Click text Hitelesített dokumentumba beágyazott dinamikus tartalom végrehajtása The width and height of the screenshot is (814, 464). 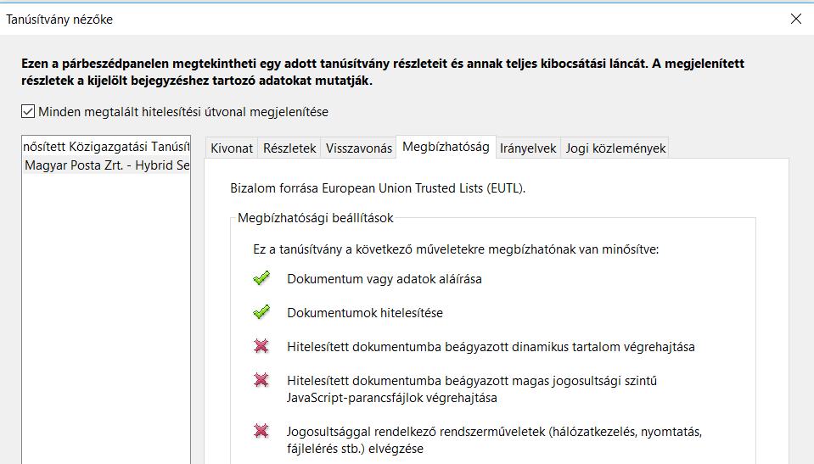click(x=491, y=347)
